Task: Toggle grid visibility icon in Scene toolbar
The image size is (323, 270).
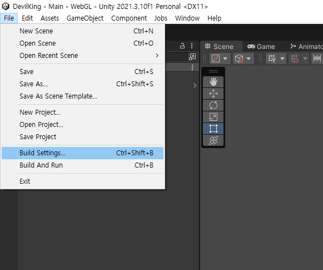Action: [x=272, y=58]
